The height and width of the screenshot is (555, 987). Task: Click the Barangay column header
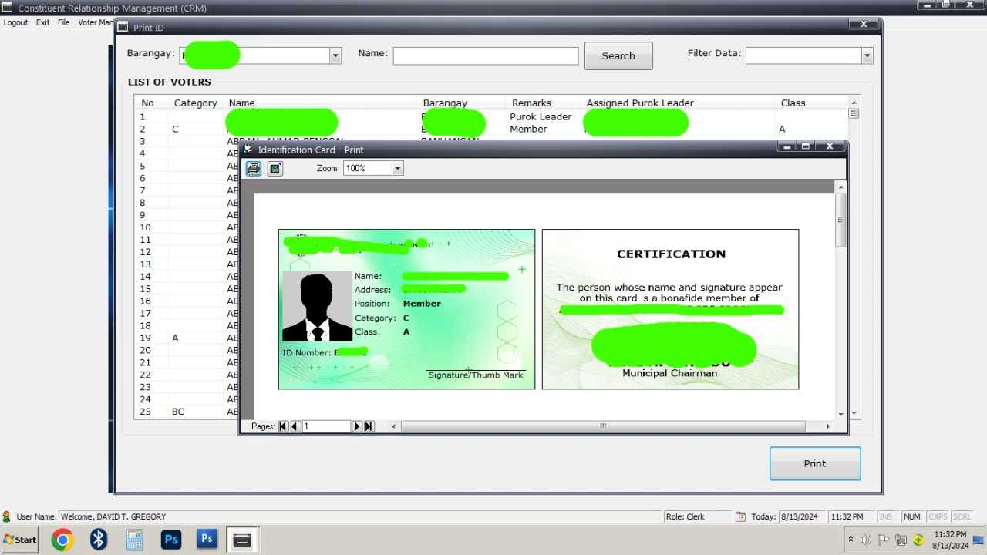click(x=445, y=103)
